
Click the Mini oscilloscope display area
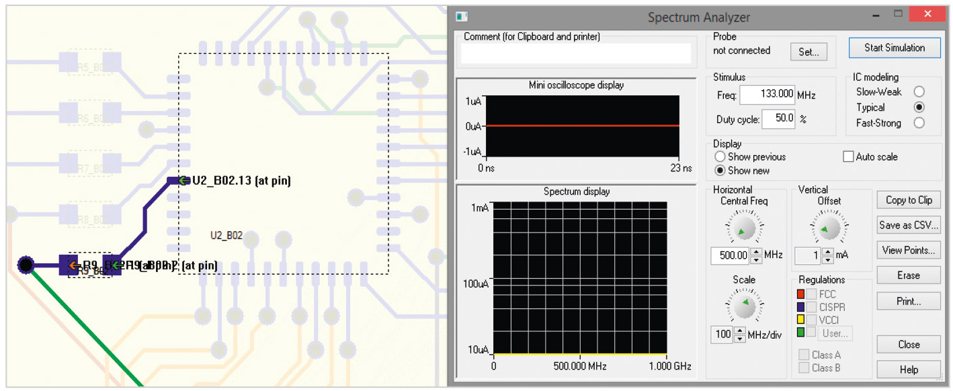click(x=583, y=126)
